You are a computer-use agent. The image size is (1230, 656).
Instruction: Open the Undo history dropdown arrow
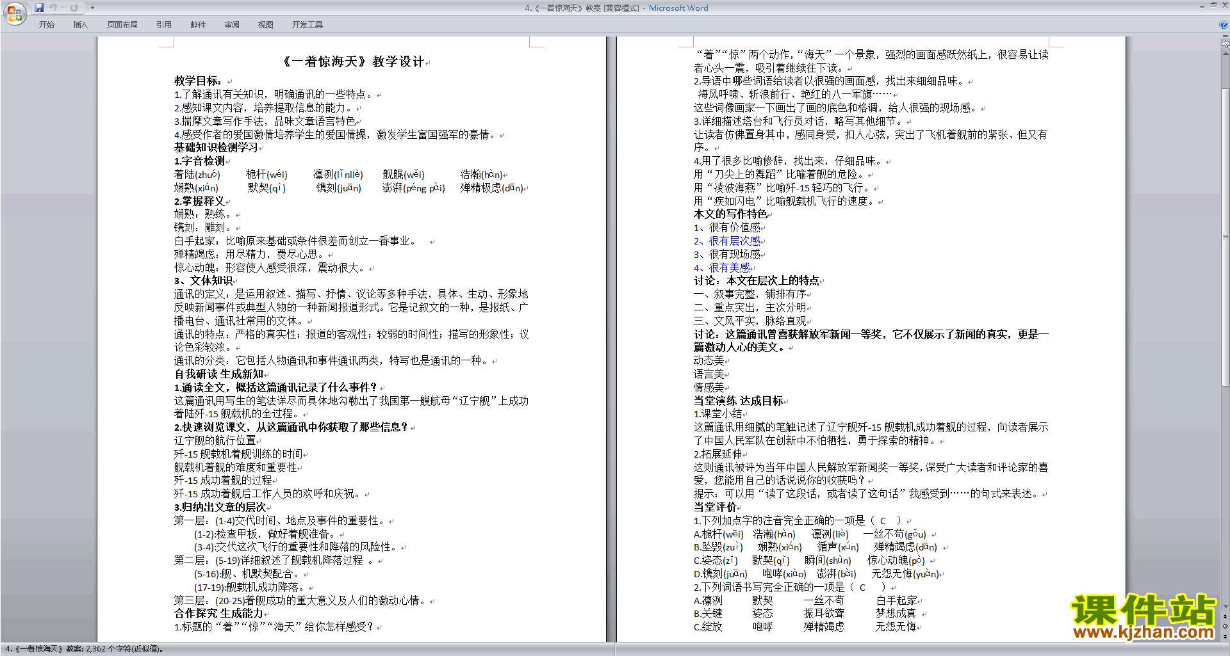[x=62, y=8]
